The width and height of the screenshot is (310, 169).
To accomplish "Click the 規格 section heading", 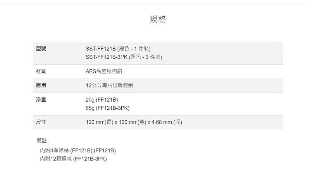I will click(x=158, y=19).
